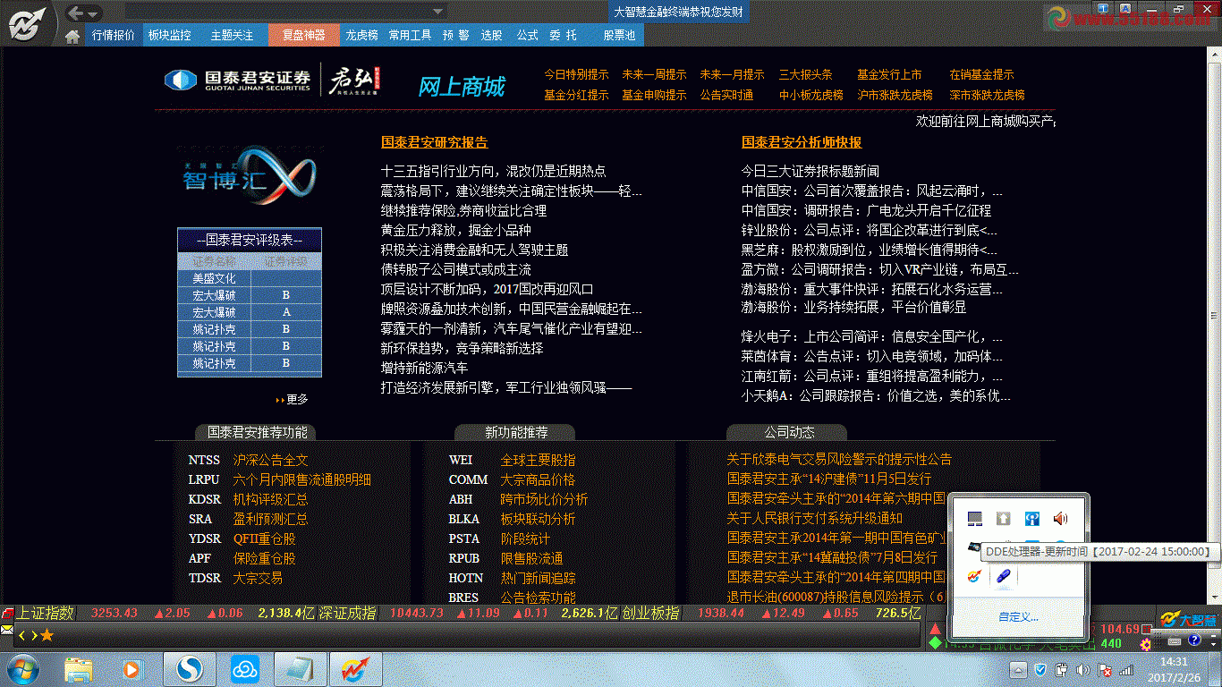Open report 债转股子公司模式或成主流

pyautogui.click(x=456, y=269)
